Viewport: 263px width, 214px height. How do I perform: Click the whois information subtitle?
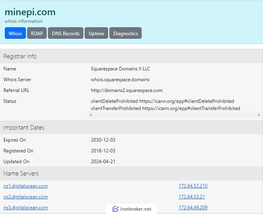[x=24, y=21]
